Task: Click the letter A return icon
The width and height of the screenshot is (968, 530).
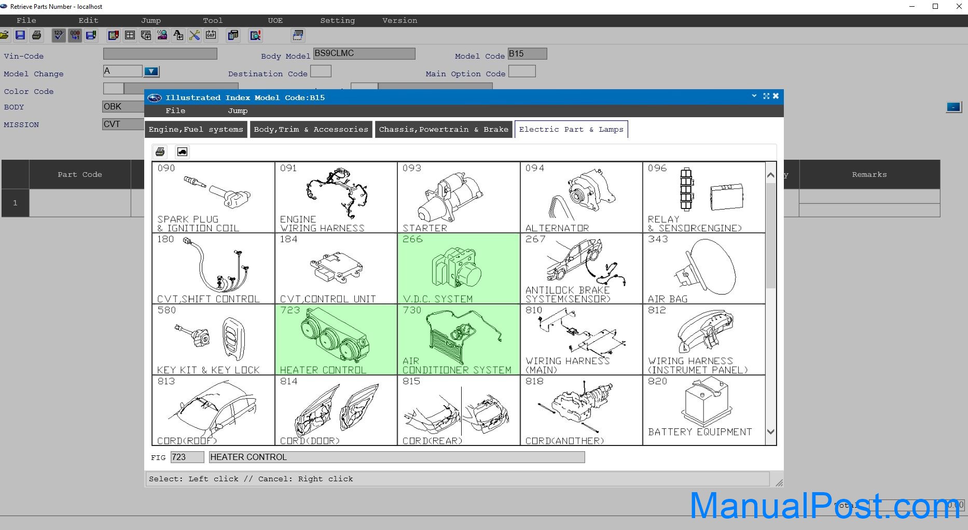Action: coord(178,35)
